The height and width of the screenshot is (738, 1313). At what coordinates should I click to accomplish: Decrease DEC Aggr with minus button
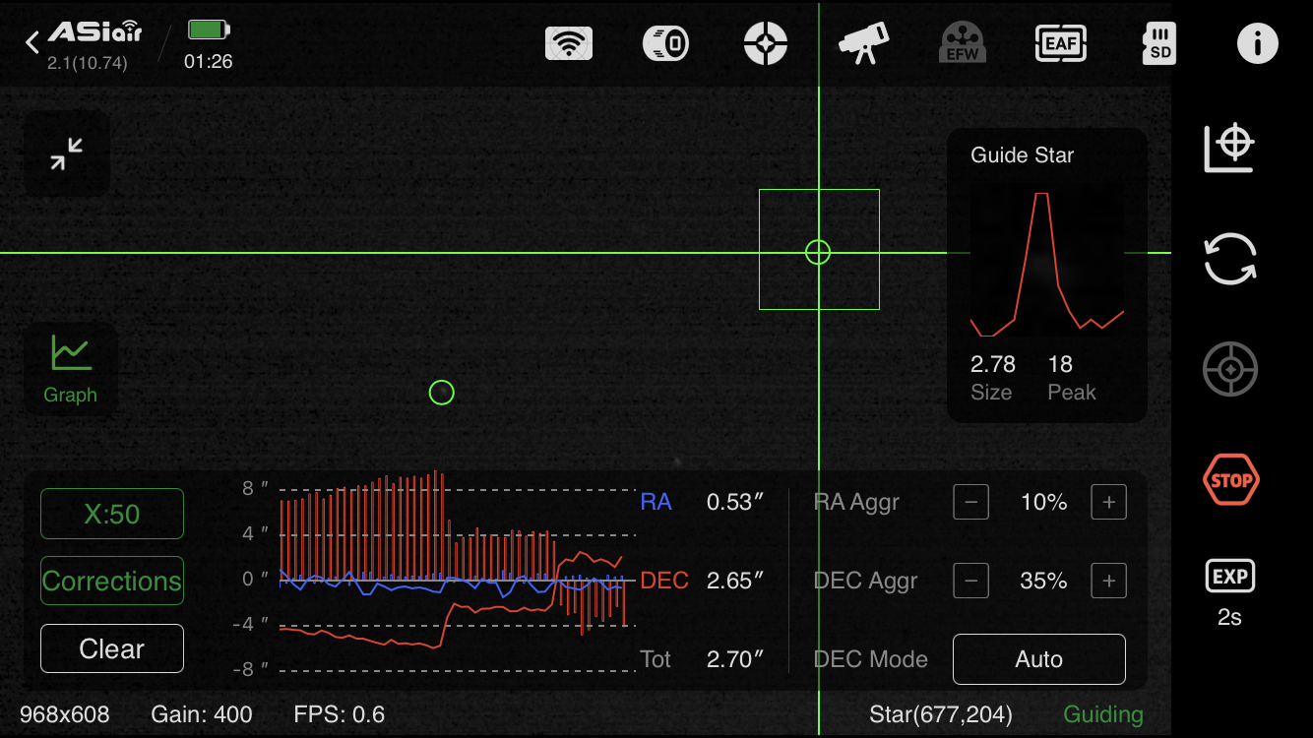point(970,582)
